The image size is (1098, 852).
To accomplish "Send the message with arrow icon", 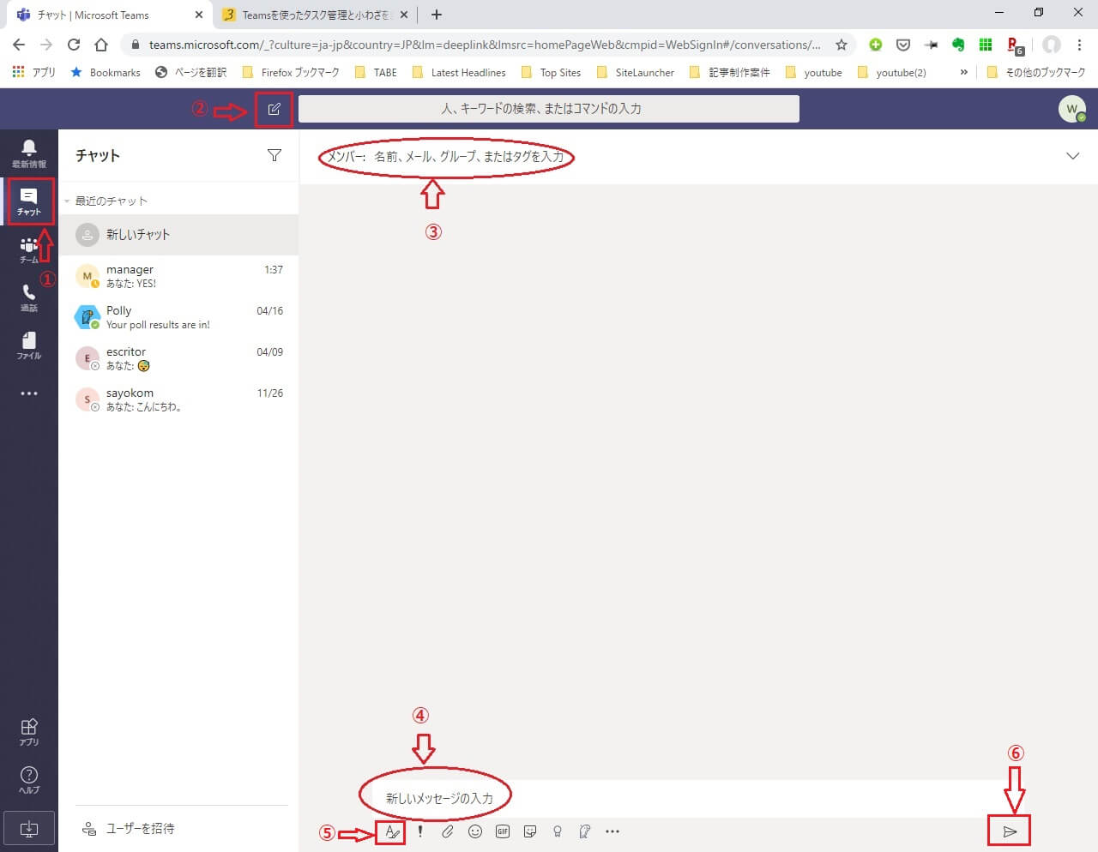I will point(1010,831).
